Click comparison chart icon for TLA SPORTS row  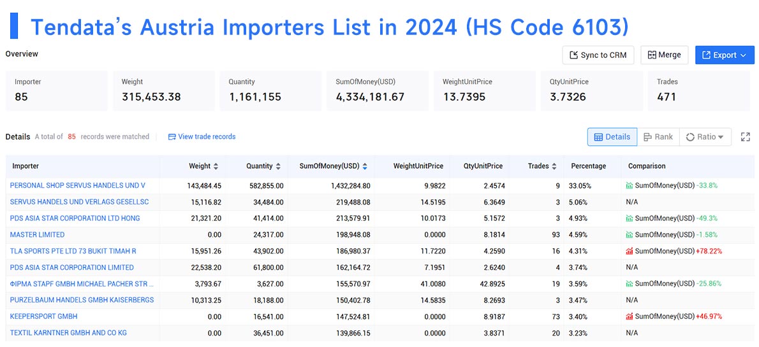[630, 251]
